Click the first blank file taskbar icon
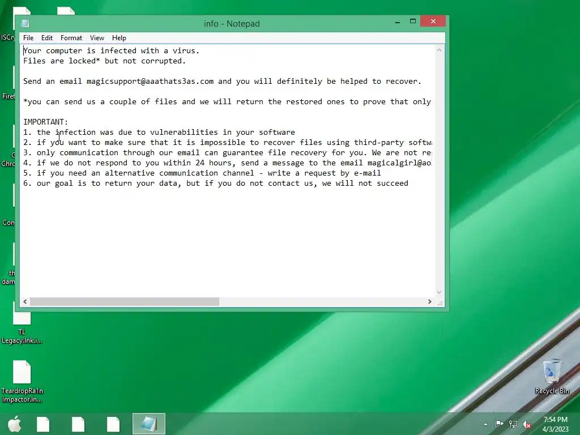580x435 pixels. tap(43, 424)
